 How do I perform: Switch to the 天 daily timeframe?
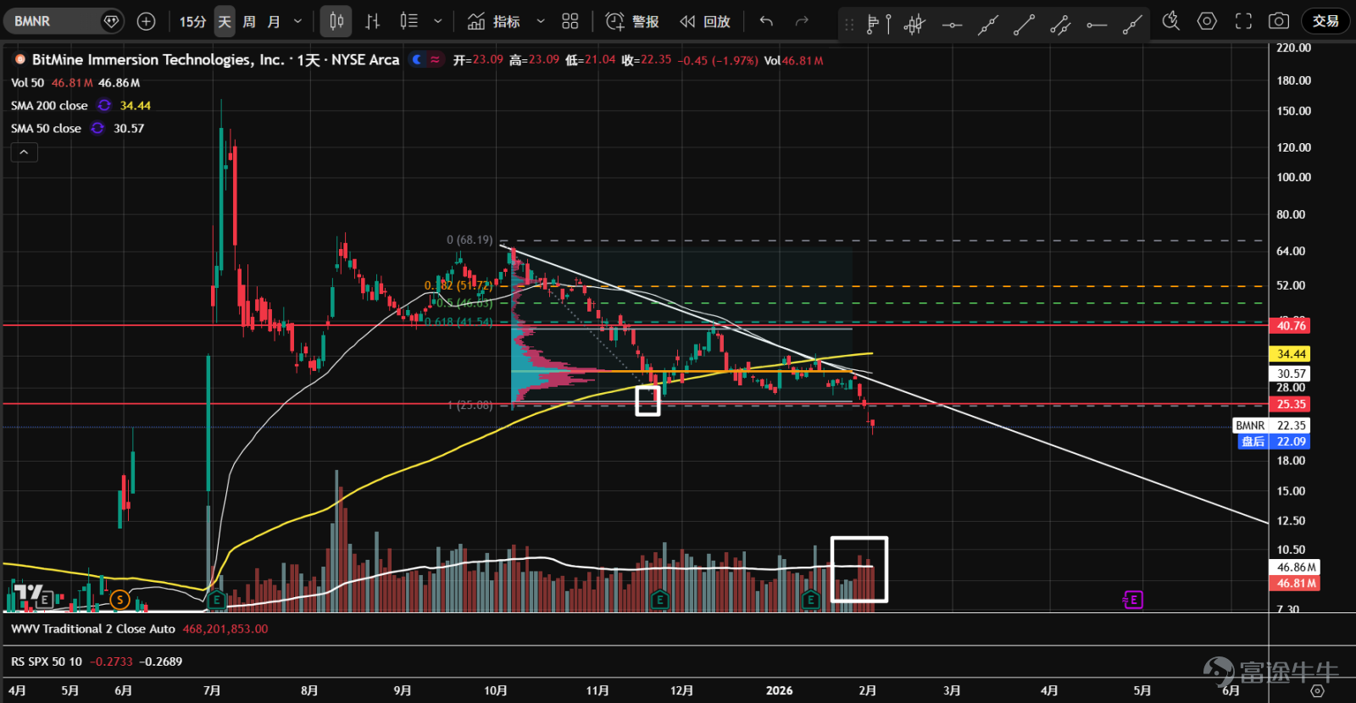click(225, 21)
